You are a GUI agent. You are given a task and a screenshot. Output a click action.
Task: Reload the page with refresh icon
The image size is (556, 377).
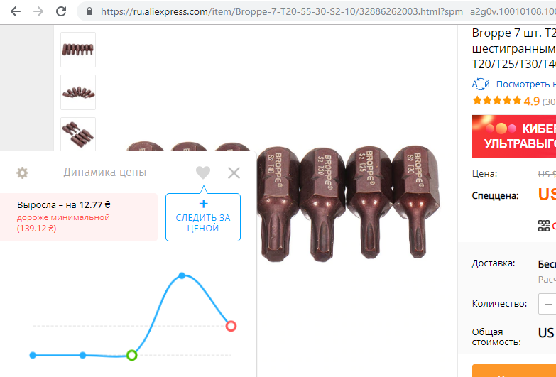click(61, 11)
